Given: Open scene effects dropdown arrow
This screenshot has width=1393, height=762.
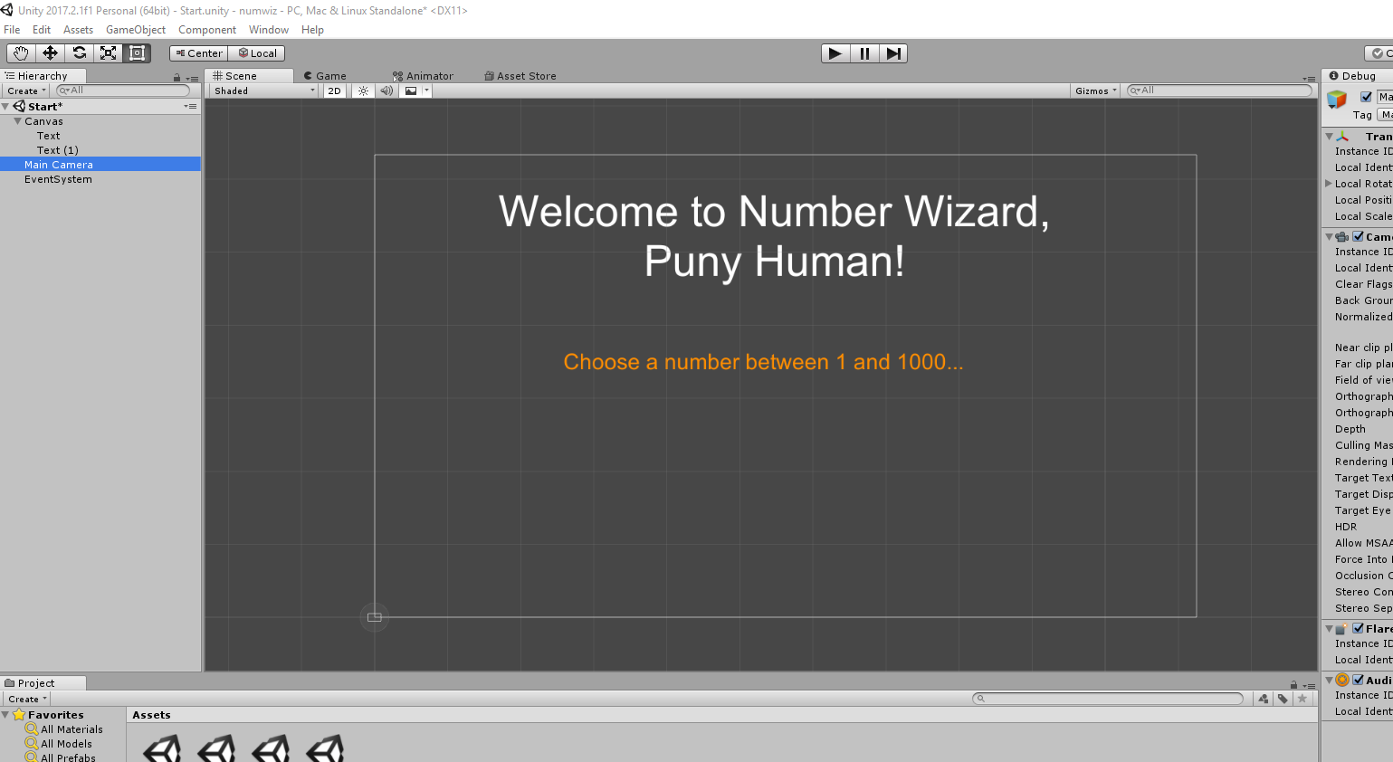Looking at the screenshot, I should click(x=426, y=90).
